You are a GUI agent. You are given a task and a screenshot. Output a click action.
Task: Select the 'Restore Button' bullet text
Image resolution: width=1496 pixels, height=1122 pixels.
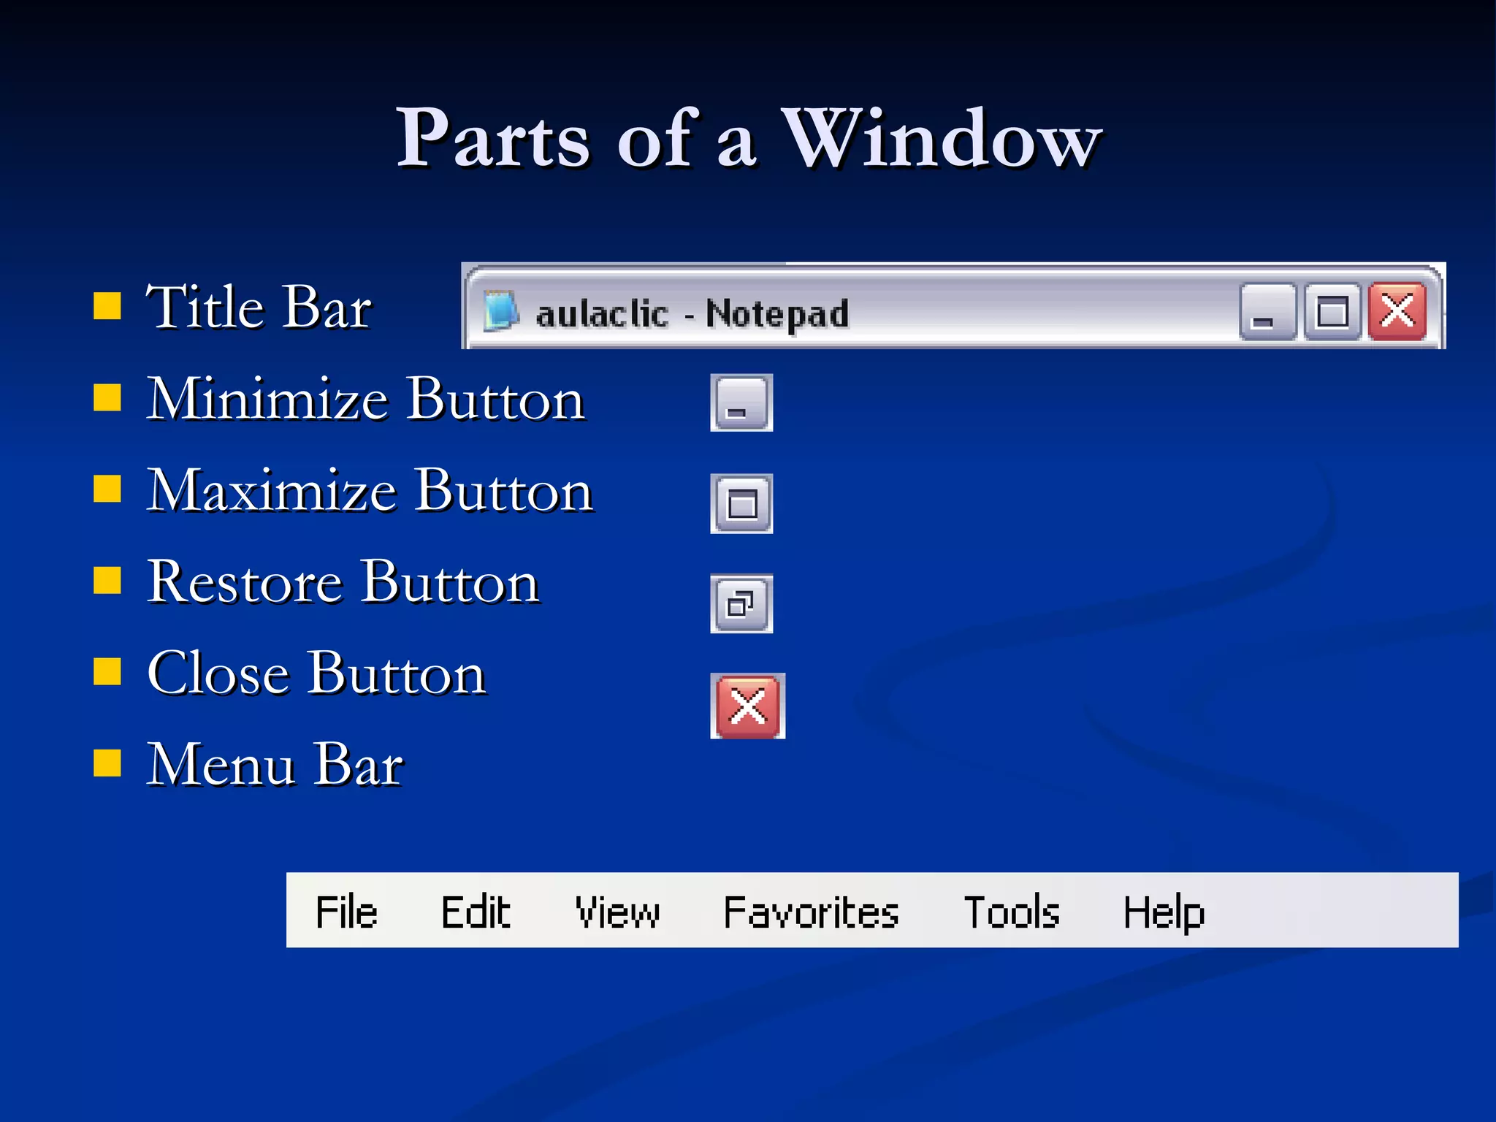(x=343, y=581)
